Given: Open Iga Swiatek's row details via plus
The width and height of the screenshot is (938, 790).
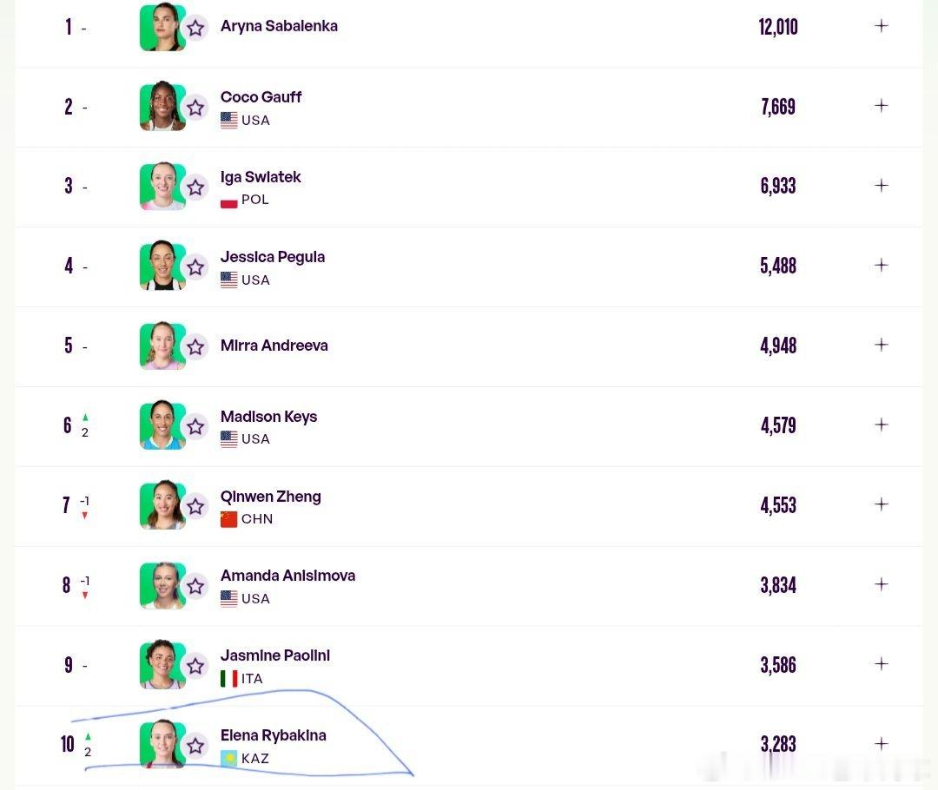Looking at the screenshot, I should point(882,186).
